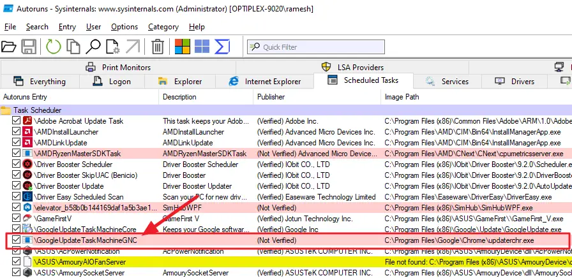Click the Delete trash can icon
Viewport: 572px width, 278px height.
[158, 47]
